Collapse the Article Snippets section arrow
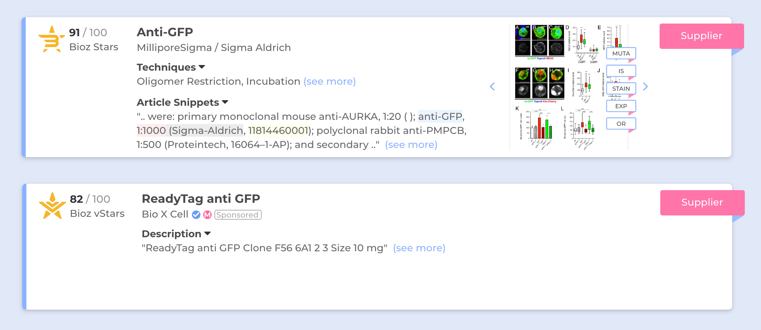This screenshot has width=761, height=330. tap(225, 102)
